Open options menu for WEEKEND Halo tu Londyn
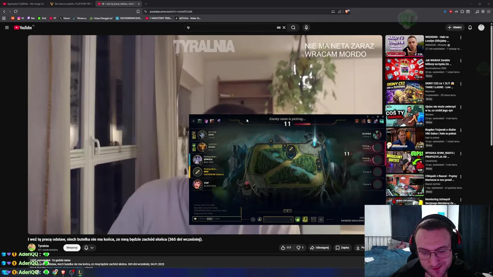 461,38
